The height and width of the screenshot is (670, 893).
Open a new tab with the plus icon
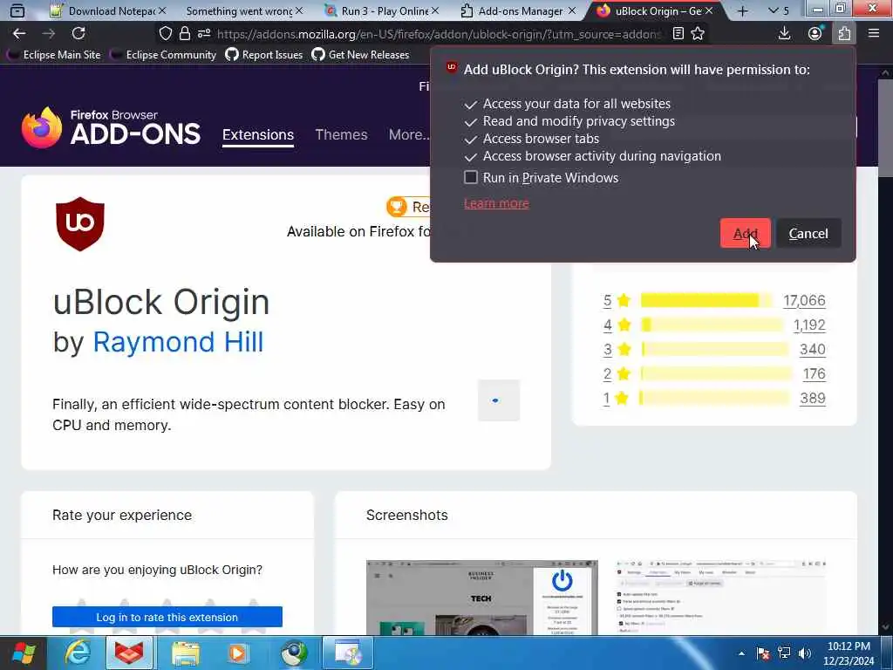[x=742, y=10]
